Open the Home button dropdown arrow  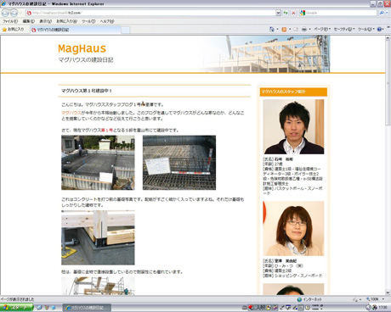coord(277,29)
